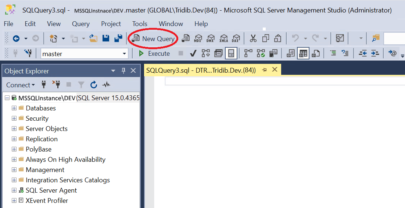Open the Object Explorer window position dropdown
Image resolution: width=405 pixels, height=208 pixels.
pos(113,71)
